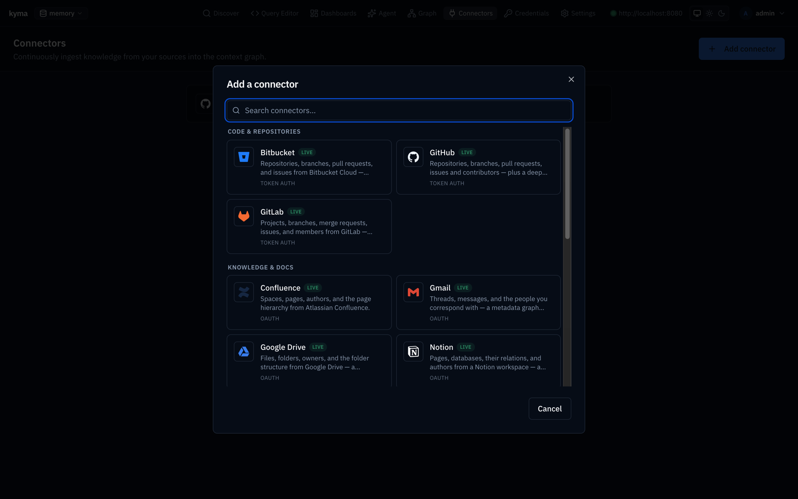Click the admin avatar icon
The width and height of the screenshot is (798, 499).
[x=746, y=13]
